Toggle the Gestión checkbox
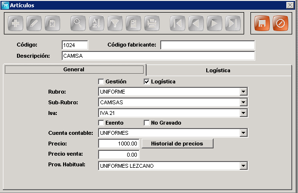 [x=101, y=81]
